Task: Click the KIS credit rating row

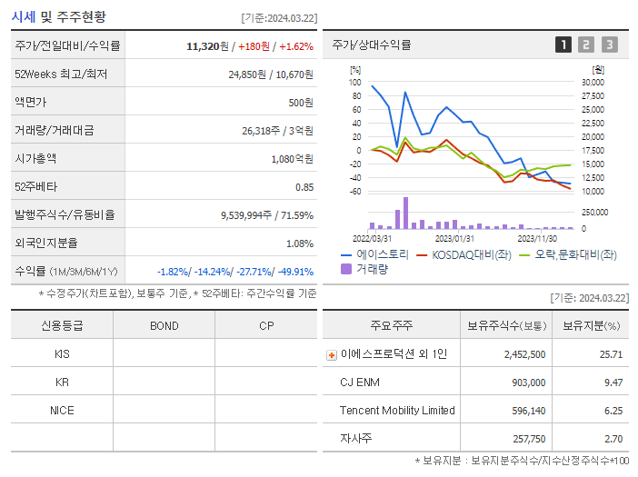Action: click(x=164, y=353)
